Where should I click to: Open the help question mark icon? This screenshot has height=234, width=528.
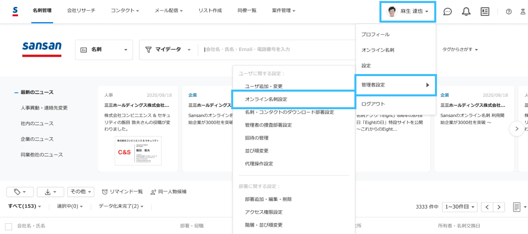pyautogui.click(x=509, y=11)
